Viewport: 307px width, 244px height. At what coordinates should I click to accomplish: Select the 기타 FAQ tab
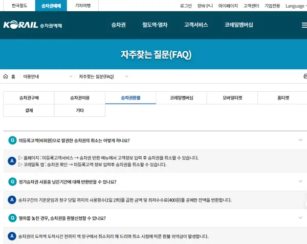(x=80, y=110)
